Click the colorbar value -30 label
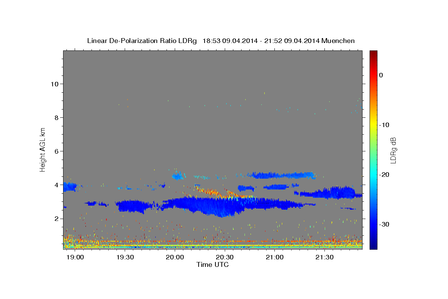 (x=385, y=224)
